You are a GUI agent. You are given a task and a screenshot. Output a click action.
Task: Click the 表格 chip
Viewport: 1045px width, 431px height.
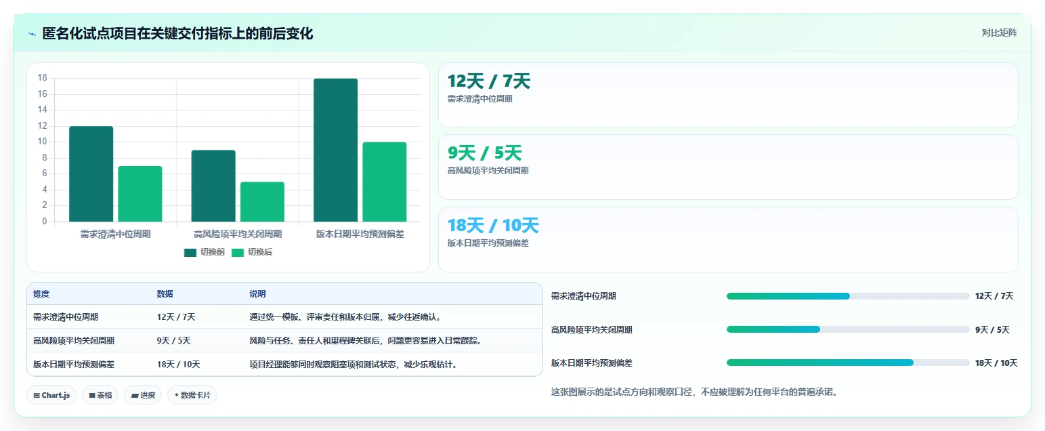pos(100,395)
